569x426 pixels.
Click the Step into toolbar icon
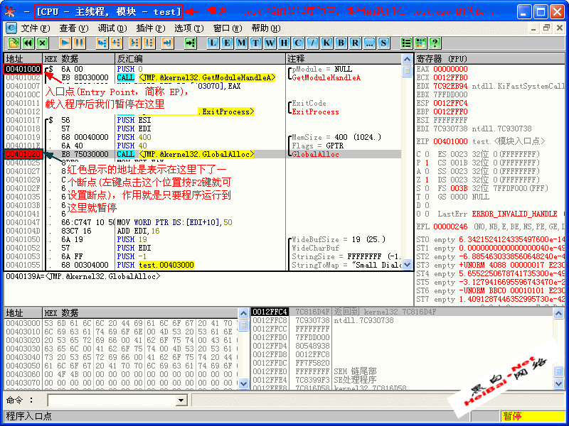[x=102, y=43]
